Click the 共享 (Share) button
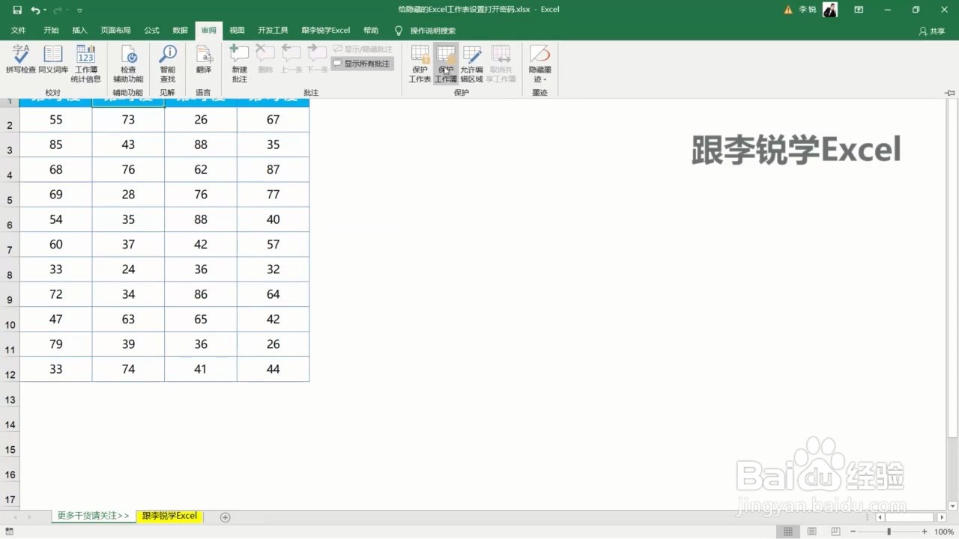Viewport: 959px width, 539px height. pos(932,31)
